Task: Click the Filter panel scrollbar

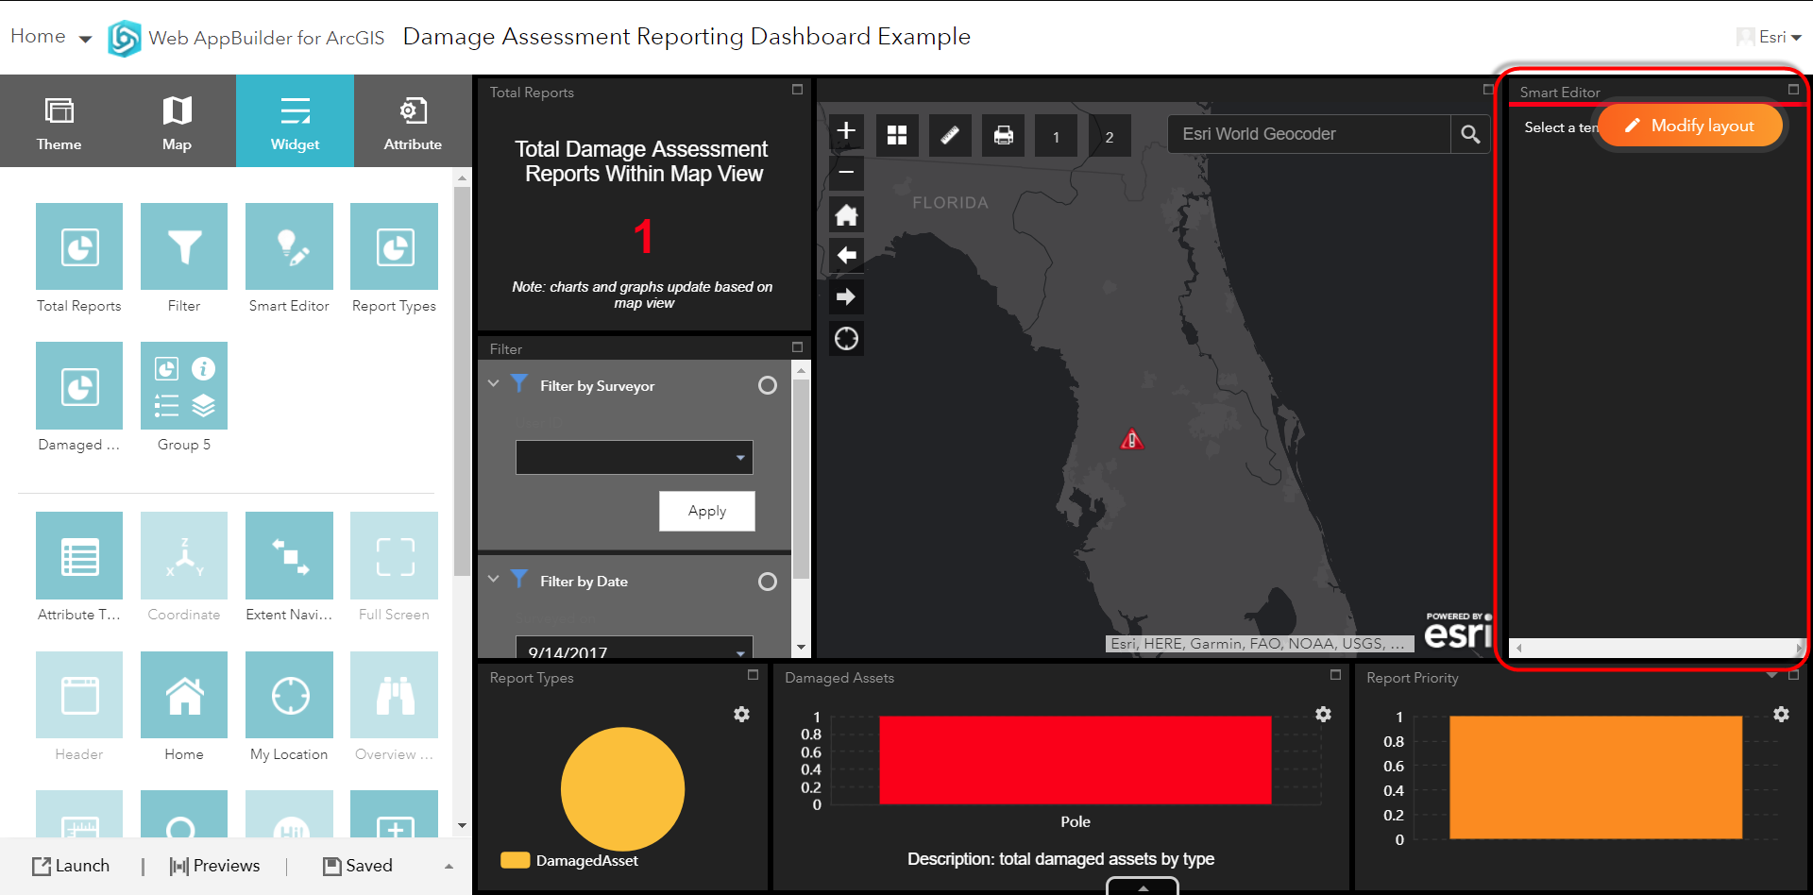Action: coord(801,479)
